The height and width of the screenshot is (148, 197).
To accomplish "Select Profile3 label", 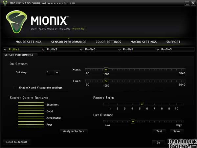I will tap(90, 49).
